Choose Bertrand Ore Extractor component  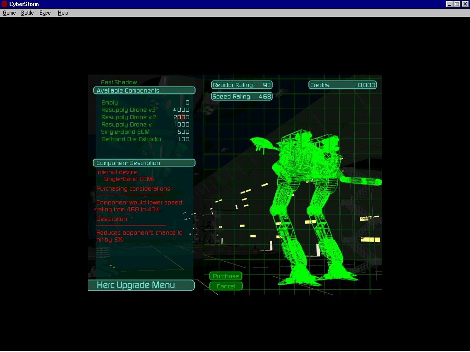[131, 139]
